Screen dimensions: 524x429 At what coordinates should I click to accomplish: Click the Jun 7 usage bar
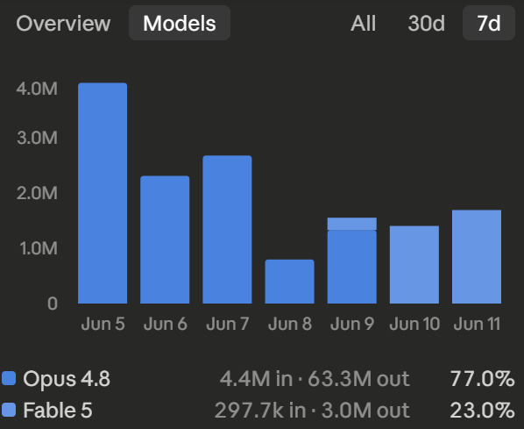click(x=227, y=230)
